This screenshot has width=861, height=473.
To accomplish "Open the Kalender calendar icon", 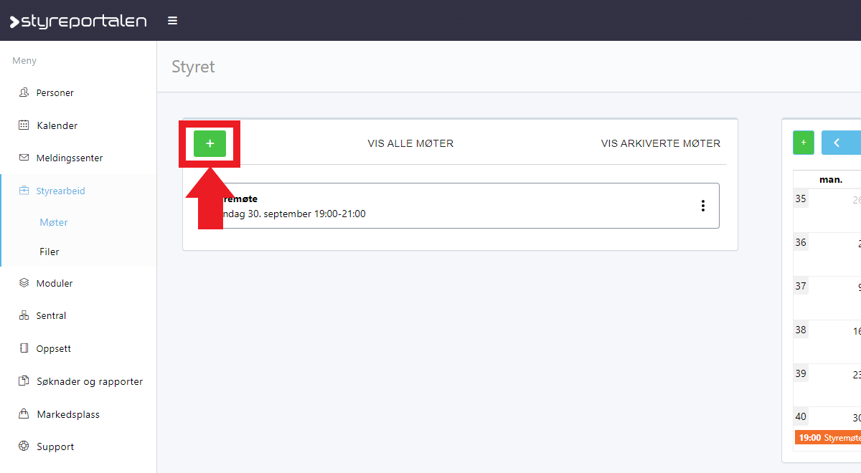I will click(x=24, y=125).
